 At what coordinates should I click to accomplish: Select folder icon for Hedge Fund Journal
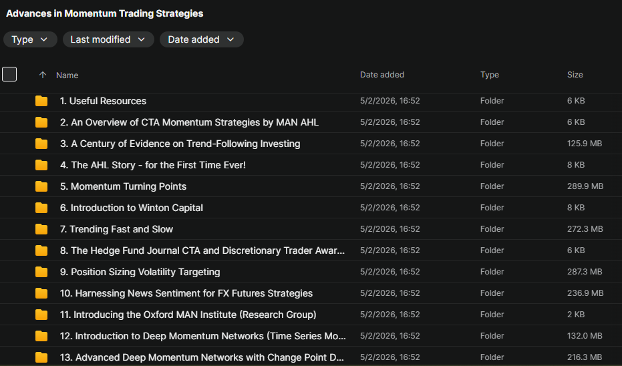[x=41, y=251]
